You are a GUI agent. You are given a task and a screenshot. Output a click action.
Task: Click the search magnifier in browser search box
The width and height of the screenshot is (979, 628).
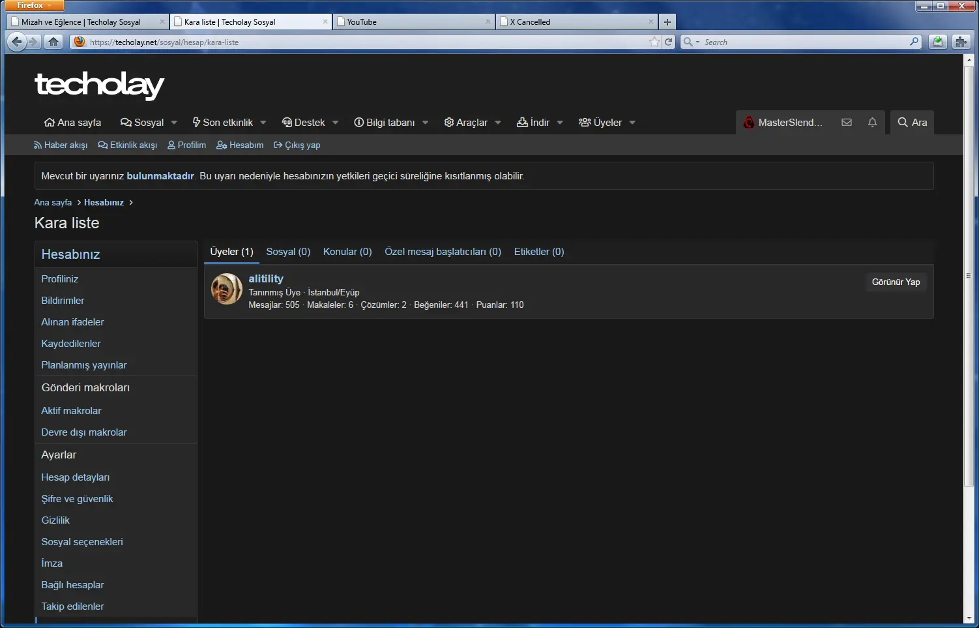pyautogui.click(x=914, y=42)
